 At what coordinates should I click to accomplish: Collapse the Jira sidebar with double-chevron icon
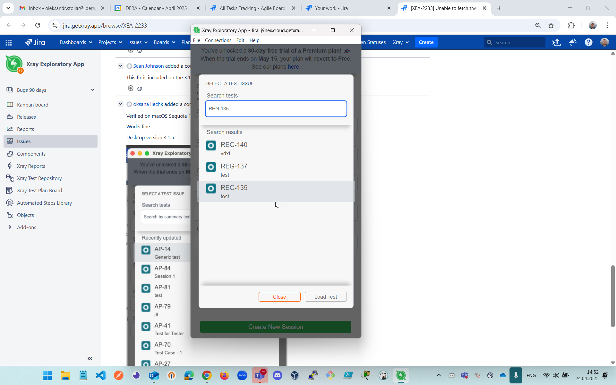[x=90, y=358]
